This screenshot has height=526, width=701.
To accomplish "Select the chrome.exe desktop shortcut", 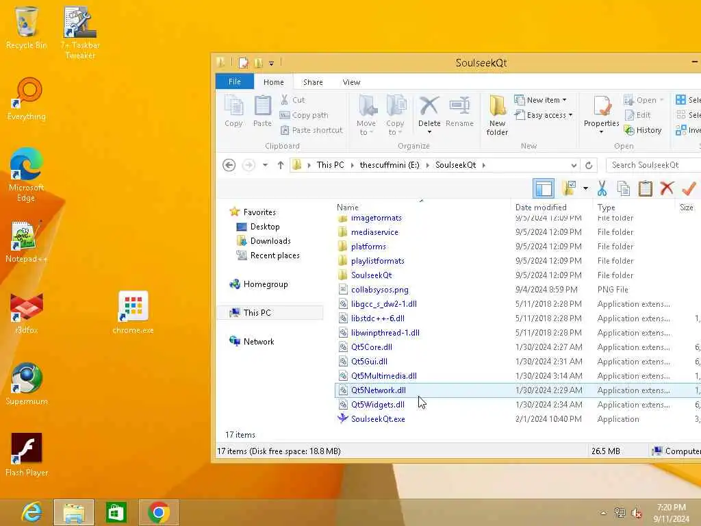I will (133, 313).
